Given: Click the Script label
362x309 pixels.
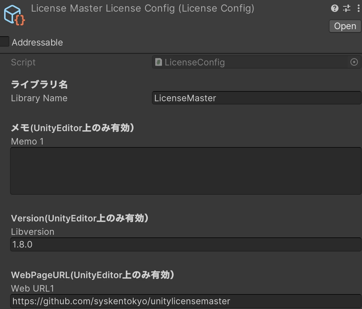Looking at the screenshot, I should point(23,62).
